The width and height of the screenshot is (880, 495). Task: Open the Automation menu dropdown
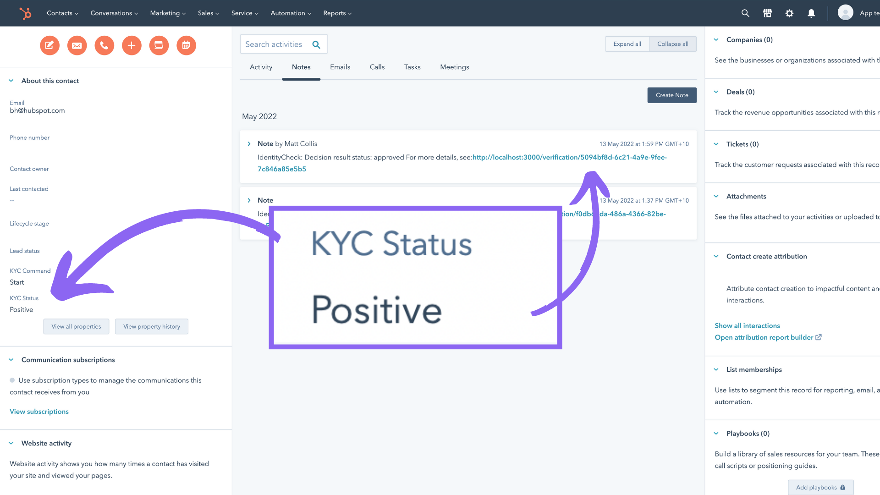[x=290, y=13]
